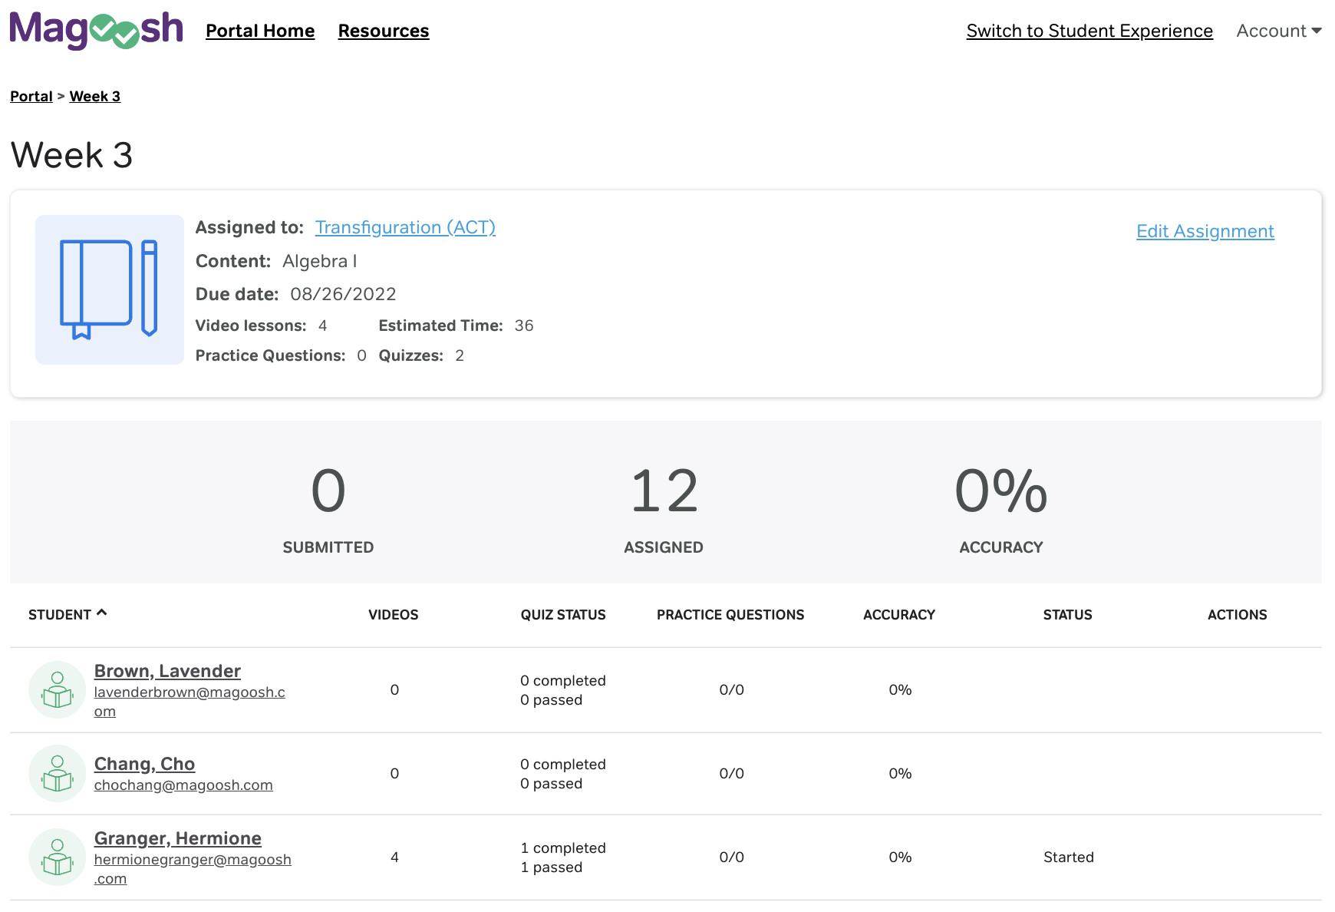Click Hermione's '1 completed 1 passed' quiz status
This screenshot has width=1335, height=912.
563,857
